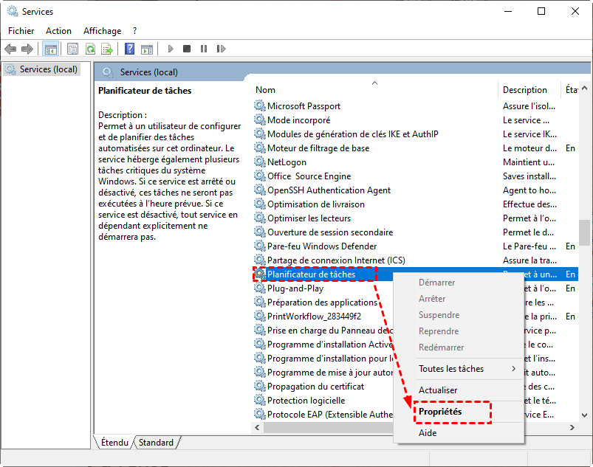Click the horizontal scrollbar right arrow
Screen dimensions: 593x467
click(x=572, y=427)
